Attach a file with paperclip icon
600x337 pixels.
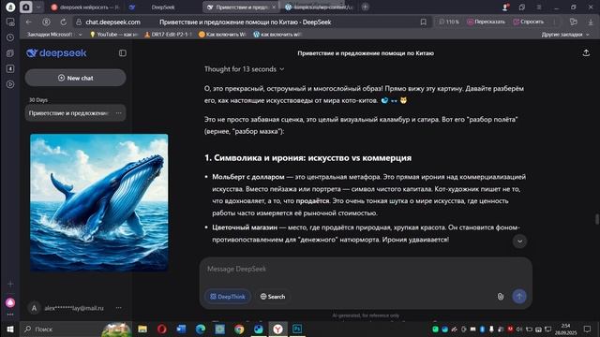pyautogui.click(x=501, y=297)
